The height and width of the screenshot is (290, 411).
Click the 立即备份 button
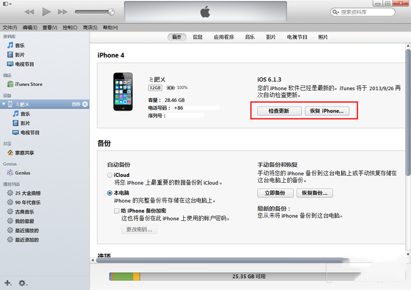275,193
